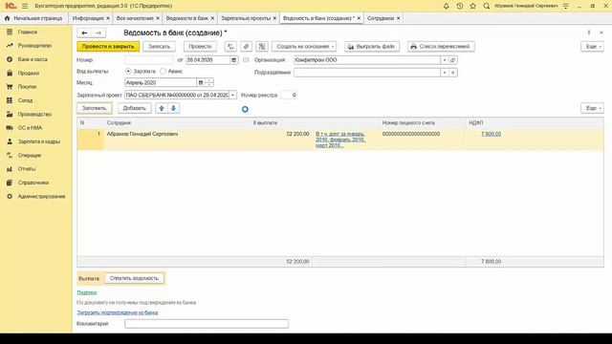Switch to Начальная страница tab
Image resolution: width=612 pixels, height=344 pixels.
pyautogui.click(x=34, y=18)
